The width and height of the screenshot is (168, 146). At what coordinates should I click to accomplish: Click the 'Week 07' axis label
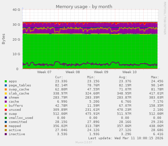44,72
